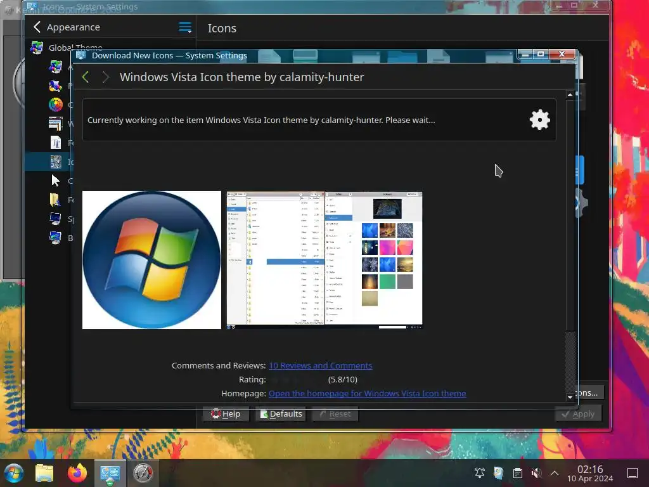The height and width of the screenshot is (487, 649).
Task: Click the blue document tray icon beside the bell
Action: pos(498,473)
